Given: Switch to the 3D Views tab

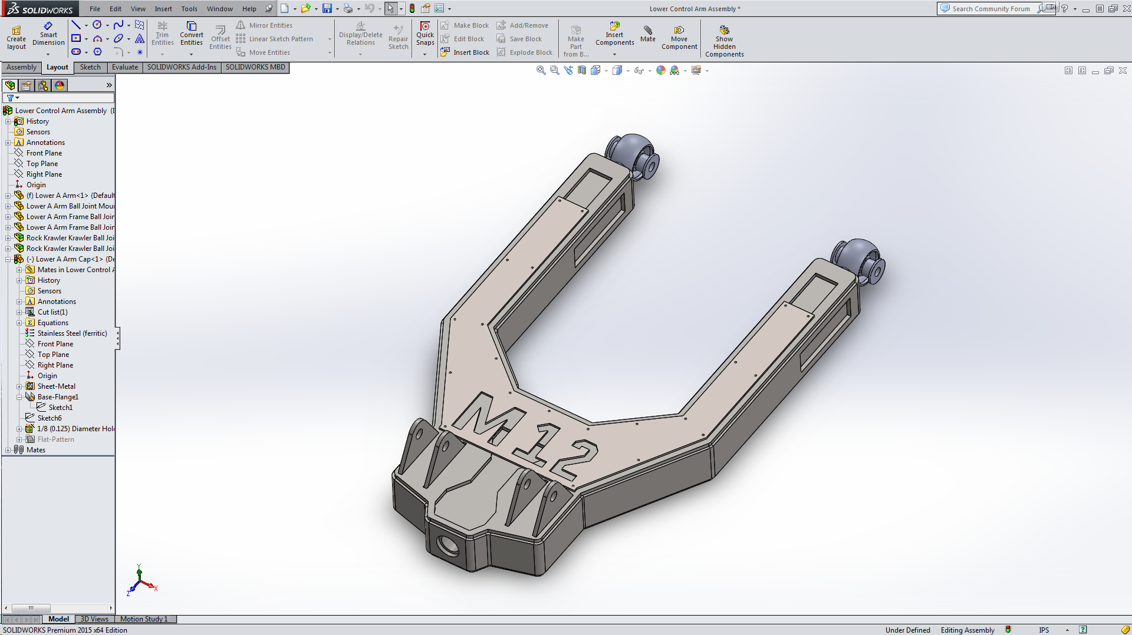Looking at the screenshot, I should (x=94, y=619).
